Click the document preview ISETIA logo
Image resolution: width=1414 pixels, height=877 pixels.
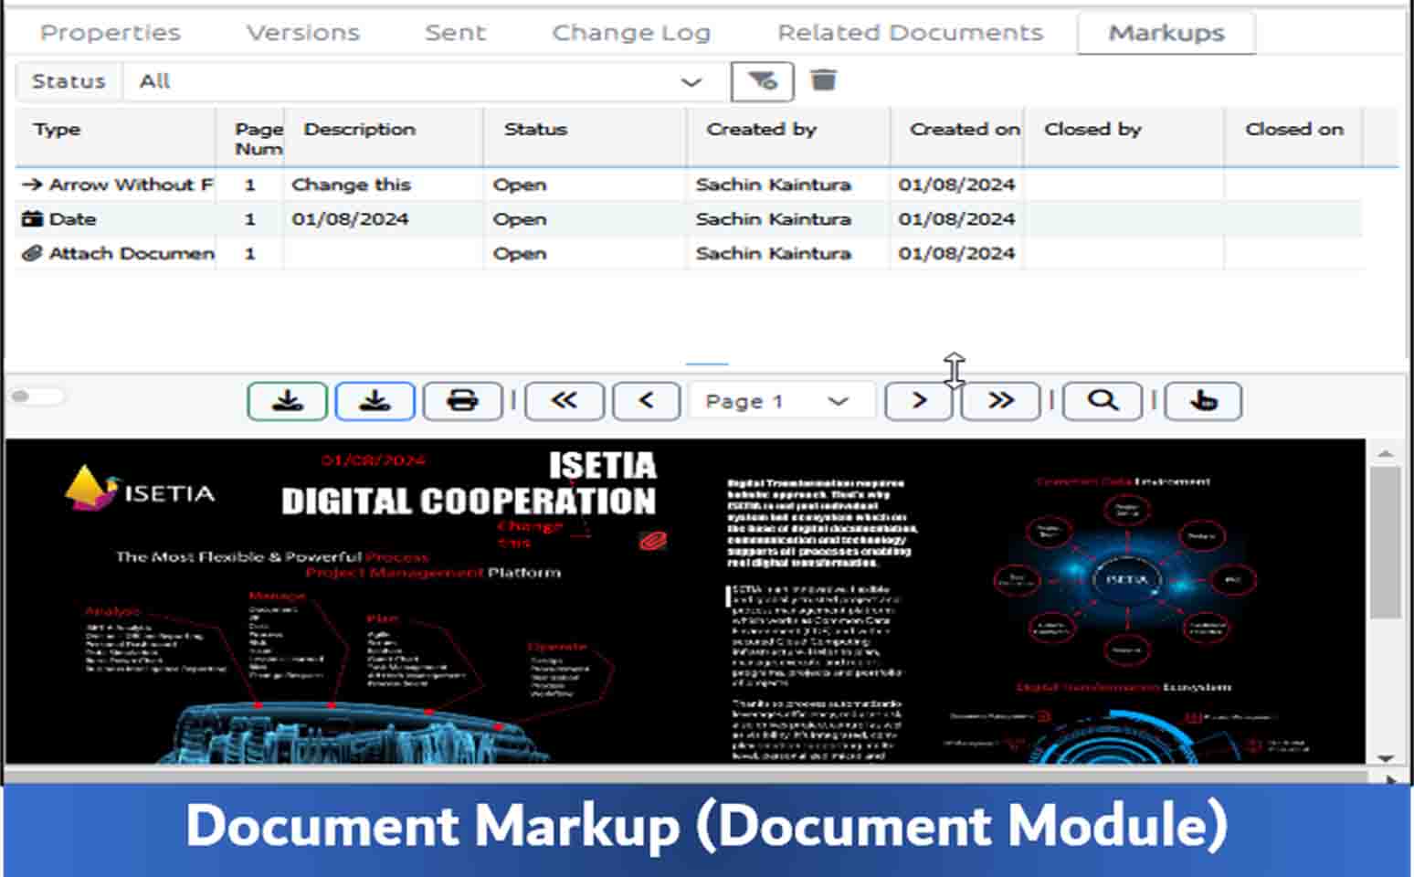(139, 490)
